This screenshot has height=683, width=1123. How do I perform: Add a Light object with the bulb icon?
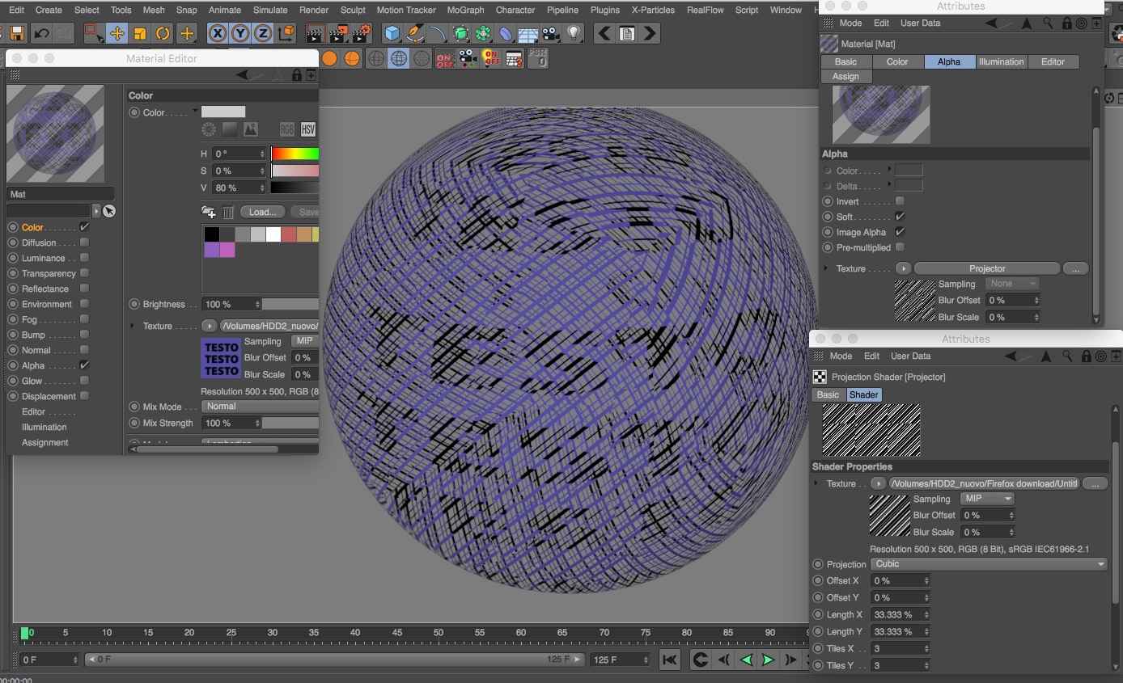click(574, 33)
